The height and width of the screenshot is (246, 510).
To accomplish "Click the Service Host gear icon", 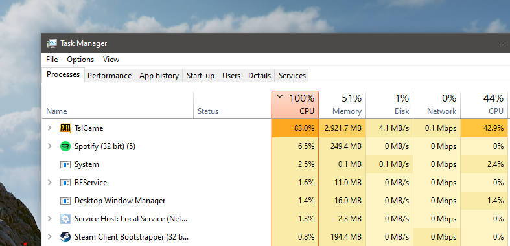I will click(x=65, y=219).
